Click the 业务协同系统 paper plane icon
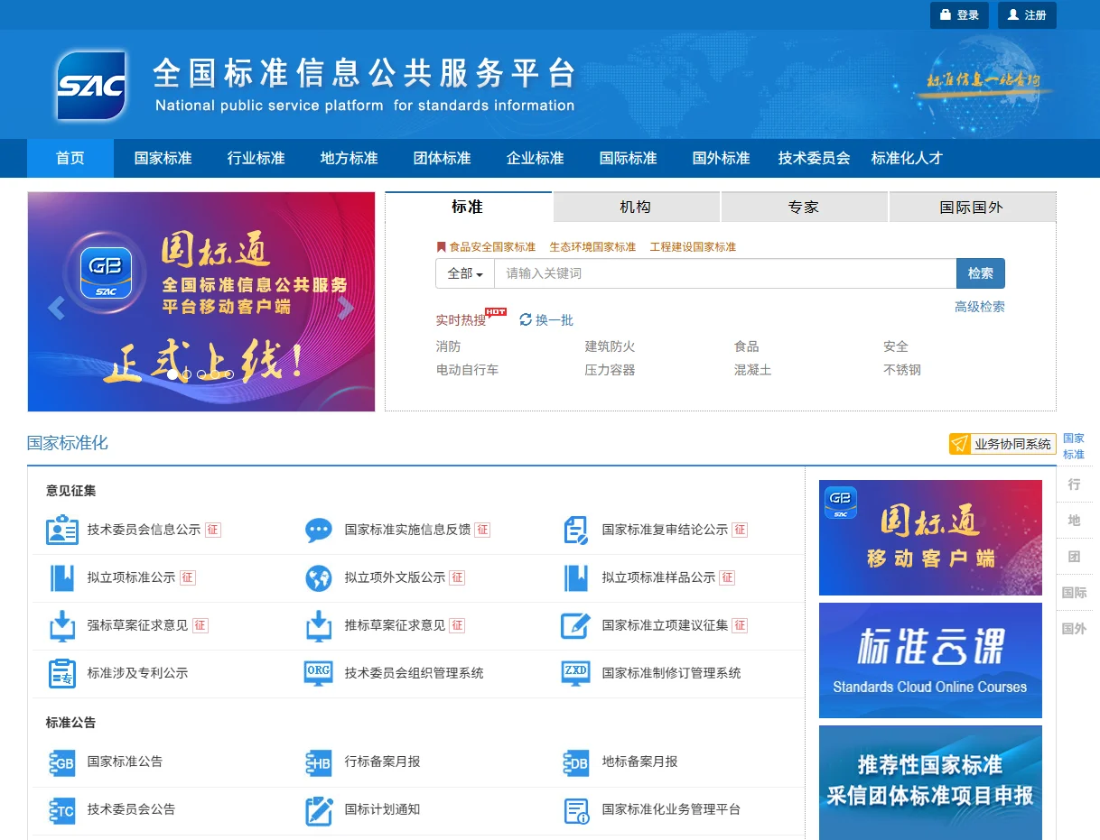The height and width of the screenshot is (840, 1100). (x=959, y=443)
